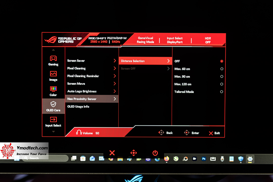This screenshot has width=273, height=182.
Task: Click the taskbar Search box
Action: pos(45,158)
